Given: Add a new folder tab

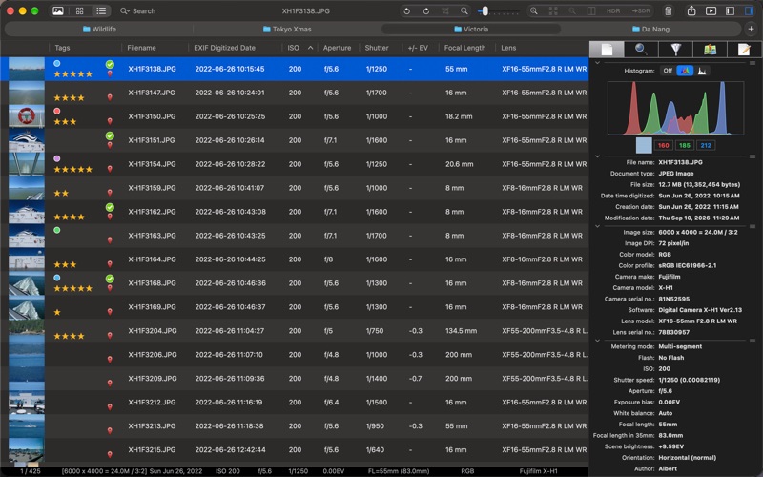Looking at the screenshot, I should (x=751, y=29).
